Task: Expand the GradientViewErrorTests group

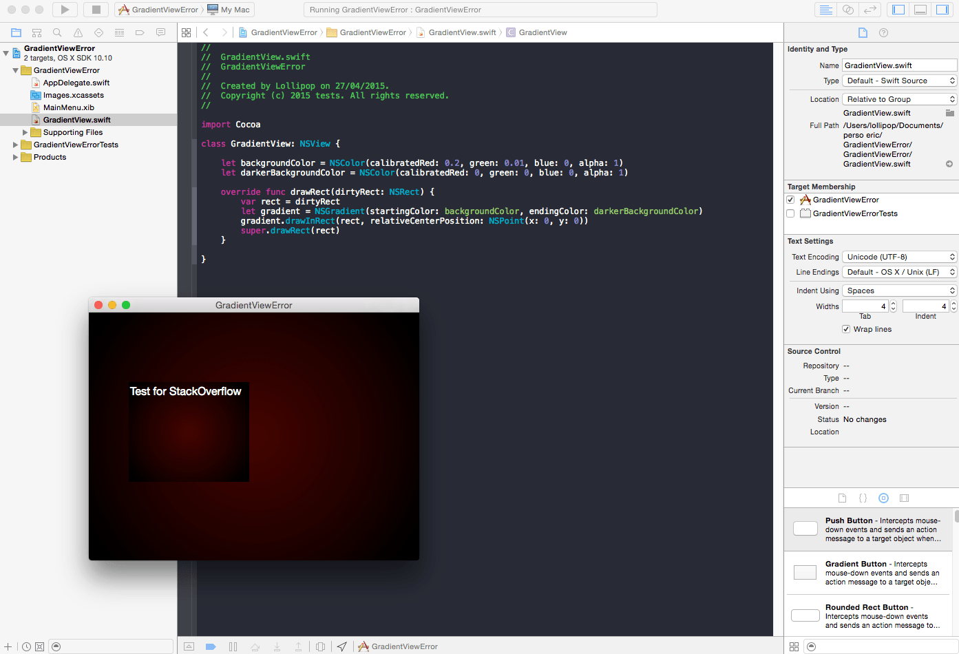Action: point(15,145)
